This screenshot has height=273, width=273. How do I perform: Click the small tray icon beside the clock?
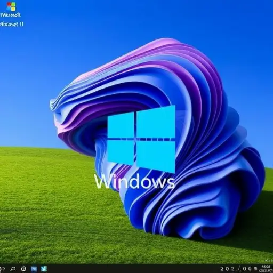click(256, 269)
